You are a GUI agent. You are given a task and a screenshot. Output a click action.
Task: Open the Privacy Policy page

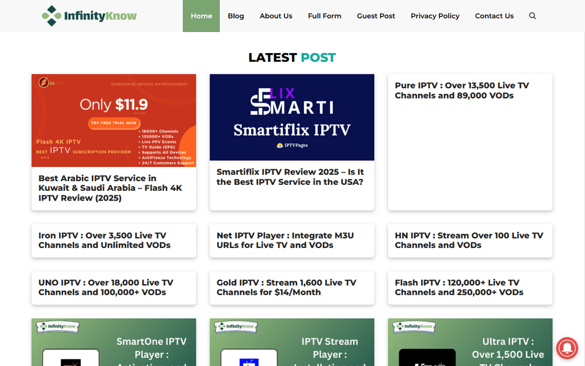(435, 16)
